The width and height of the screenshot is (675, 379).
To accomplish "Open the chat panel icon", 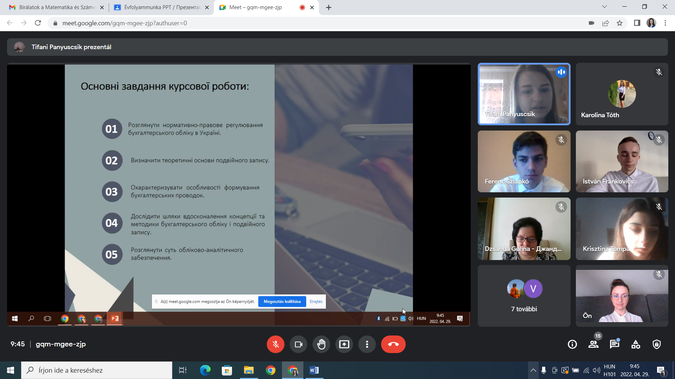I will [x=615, y=344].
